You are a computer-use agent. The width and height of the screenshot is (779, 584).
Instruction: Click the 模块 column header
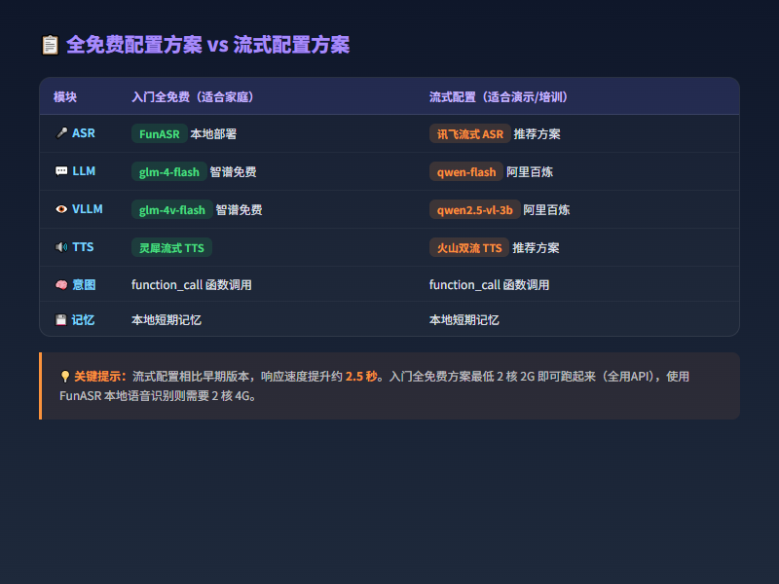click(65, 97)
